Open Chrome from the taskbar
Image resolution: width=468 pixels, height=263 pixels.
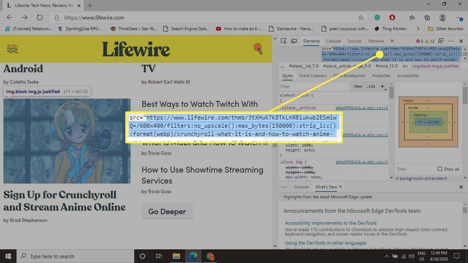tap(210, 256)
